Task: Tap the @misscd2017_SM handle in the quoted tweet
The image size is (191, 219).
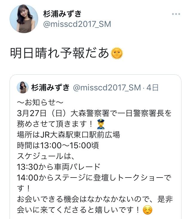Action: (107, 88)
